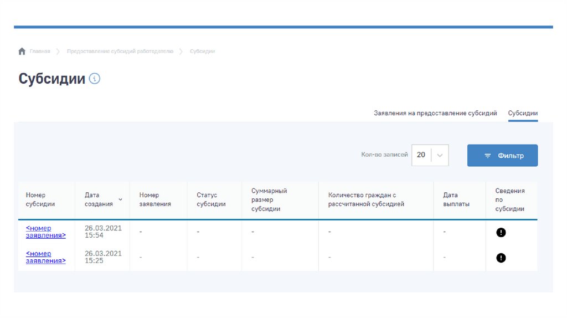The height and width of the screenshot is (318, 567).
Task: Open Предоставление субсидий работодателю breadcrumb
Action: click(120, 52)
